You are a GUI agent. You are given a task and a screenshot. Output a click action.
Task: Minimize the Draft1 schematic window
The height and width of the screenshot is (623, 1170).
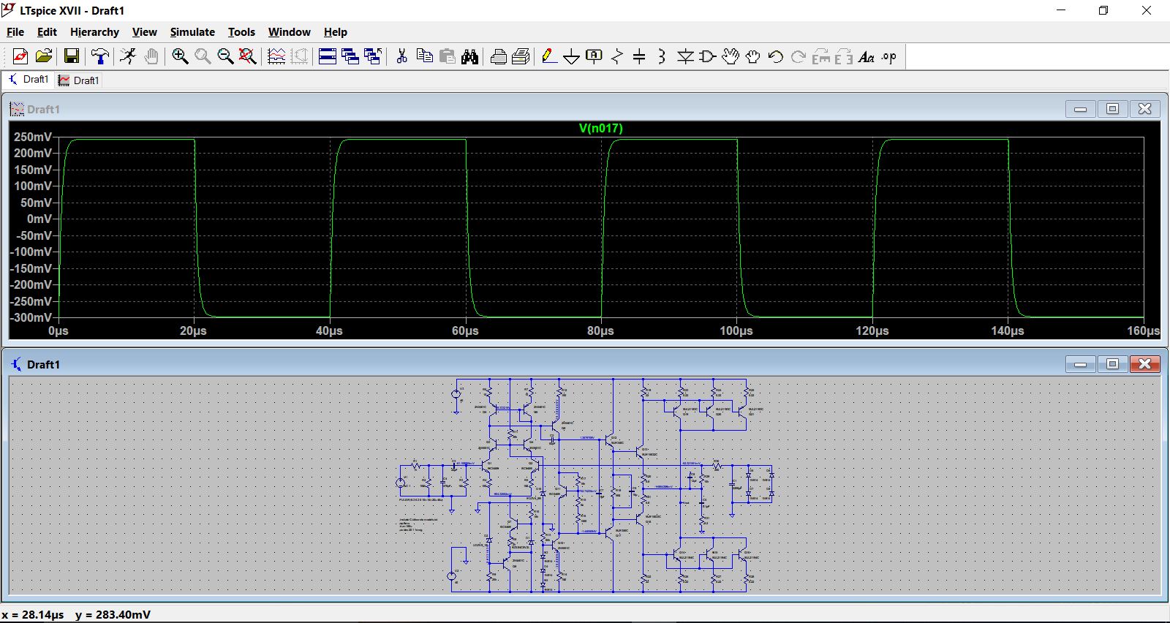point(1080,363)
